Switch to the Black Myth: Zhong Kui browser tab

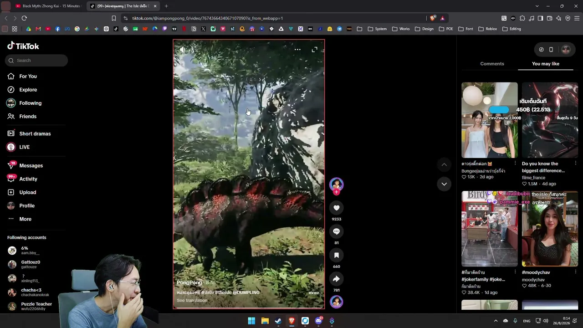[x=48, y=6]
